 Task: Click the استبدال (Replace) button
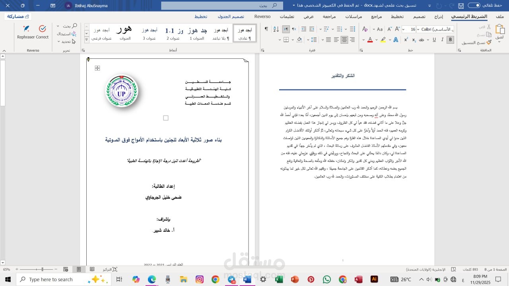67,34
